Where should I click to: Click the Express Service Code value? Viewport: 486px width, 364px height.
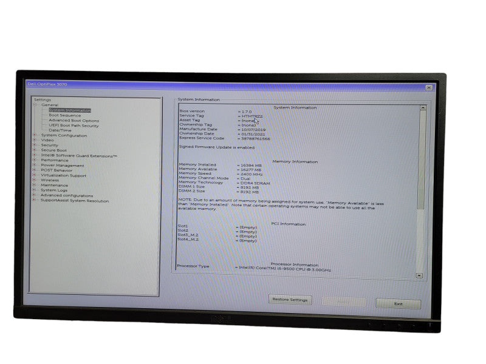(255, 139)
